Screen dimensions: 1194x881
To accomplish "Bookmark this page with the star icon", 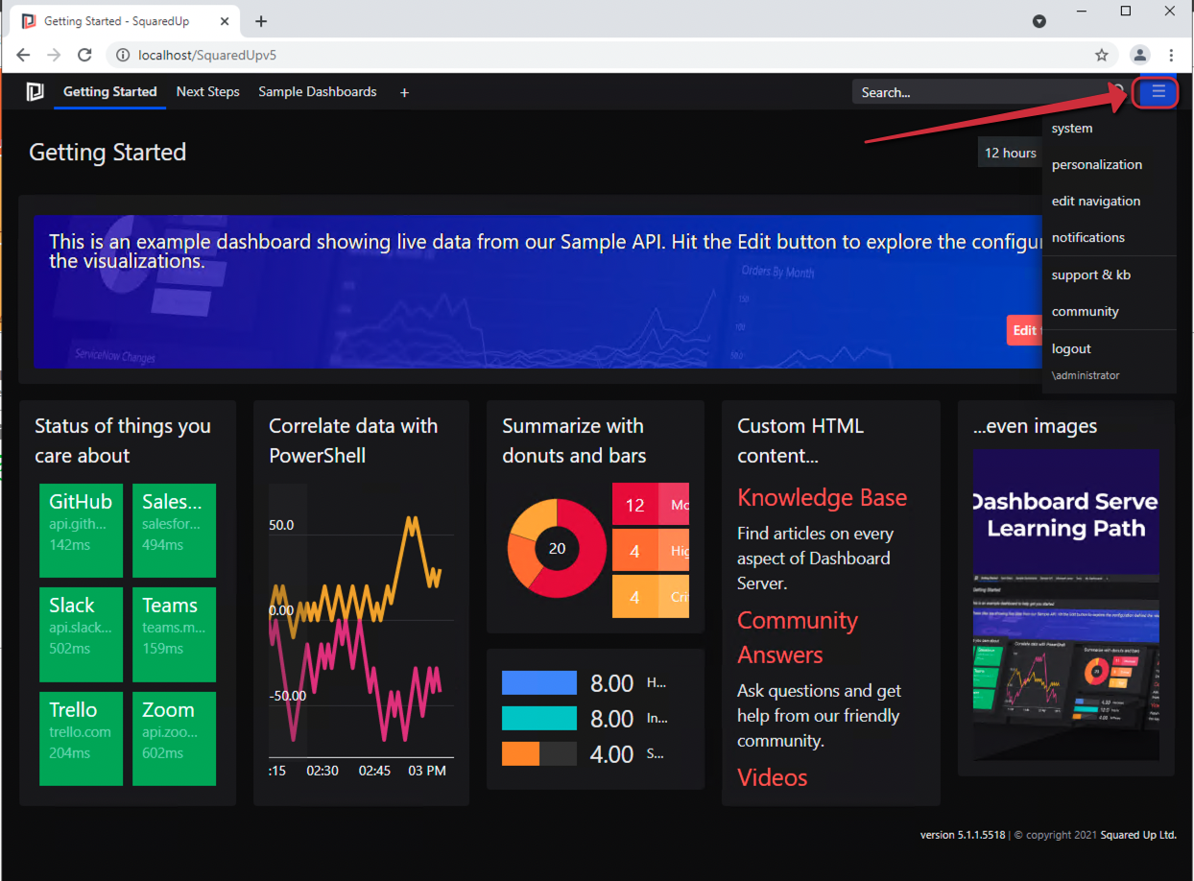I will (x=1102, y=55).
